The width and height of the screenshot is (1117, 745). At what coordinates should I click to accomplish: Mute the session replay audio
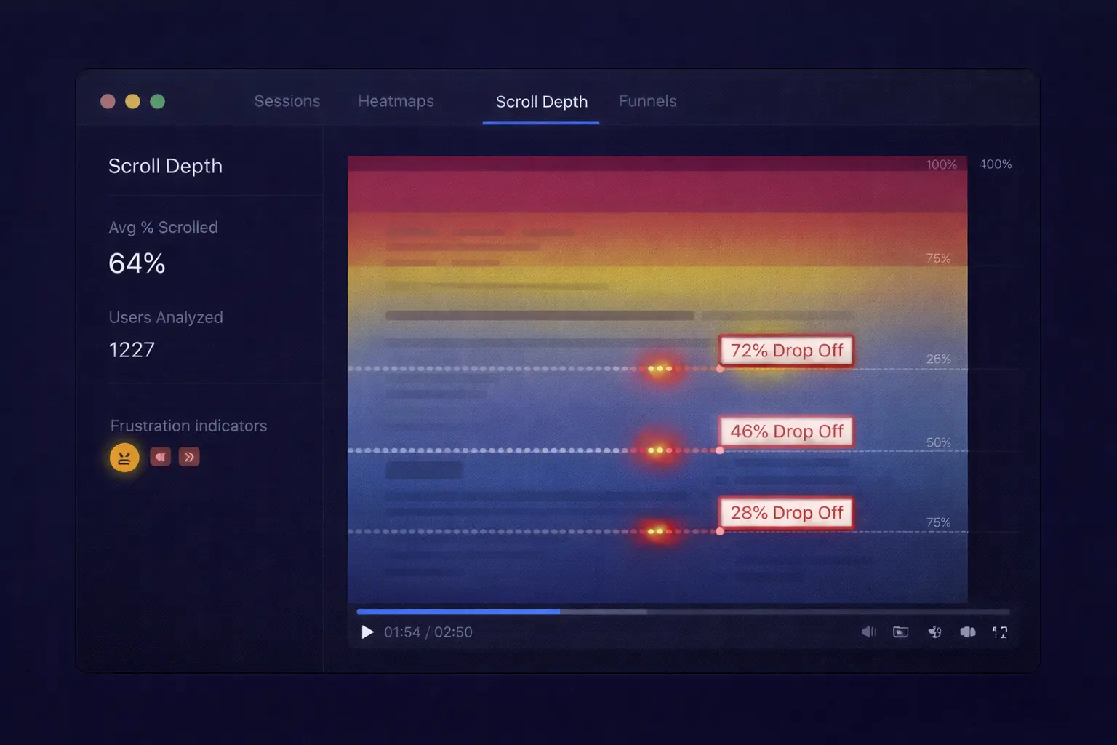[868, 632]
